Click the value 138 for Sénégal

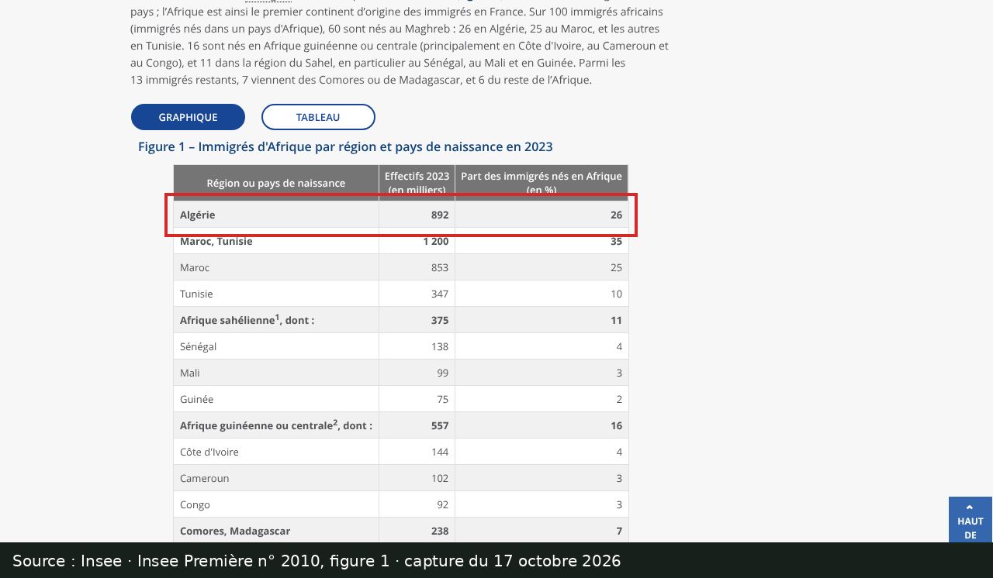(440, 346)
